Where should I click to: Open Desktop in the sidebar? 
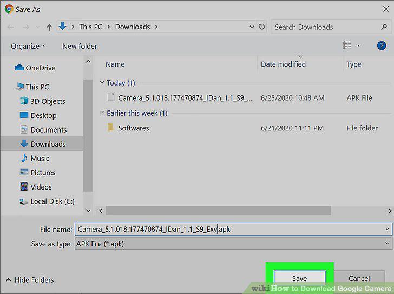[x=38, y=115]
